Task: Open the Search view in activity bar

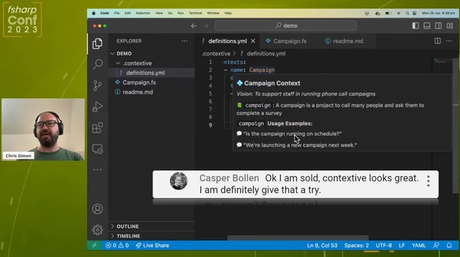Action: point(97,64)
